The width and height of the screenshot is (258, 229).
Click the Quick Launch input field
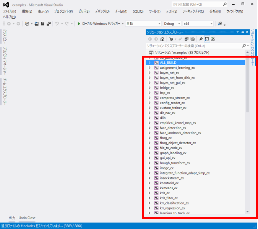click(x=196, y=4)
